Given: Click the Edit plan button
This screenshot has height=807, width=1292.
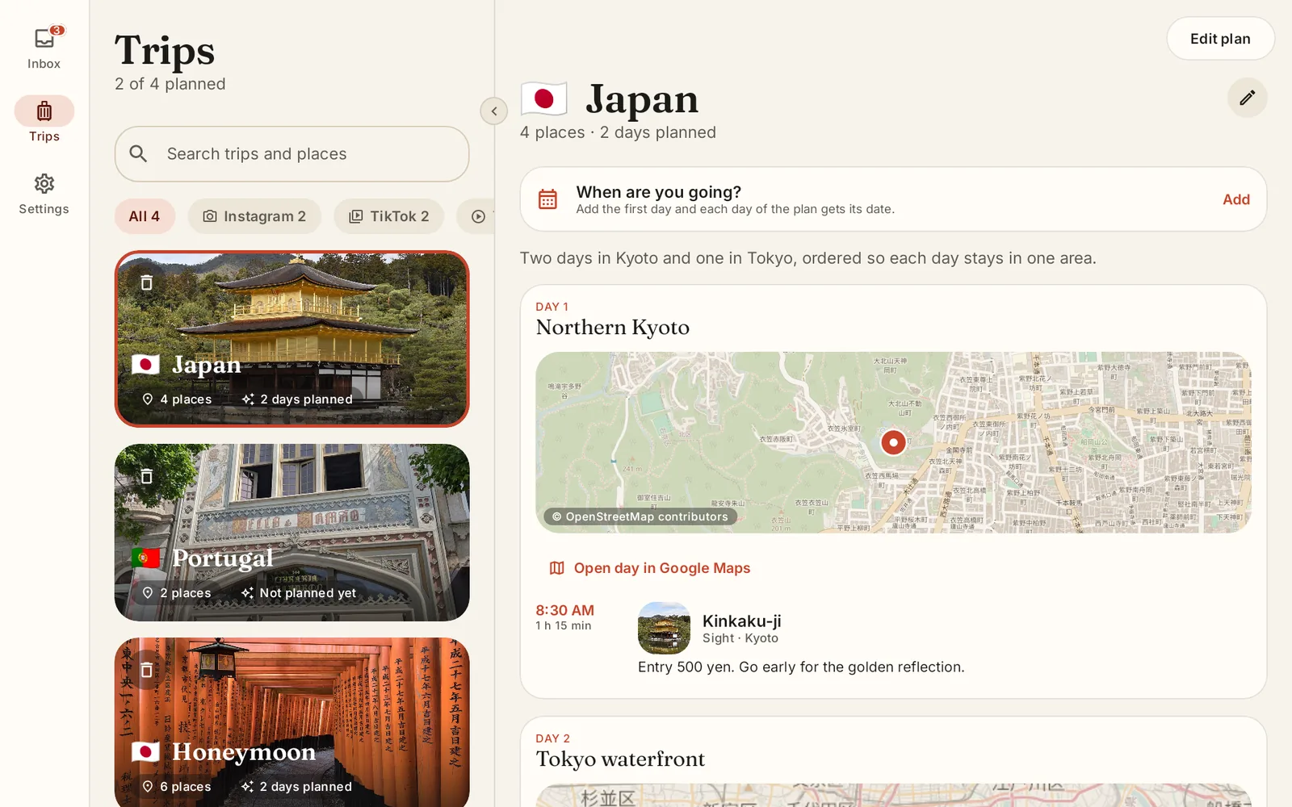Looking at the screenshot, I should (1220, 39).
